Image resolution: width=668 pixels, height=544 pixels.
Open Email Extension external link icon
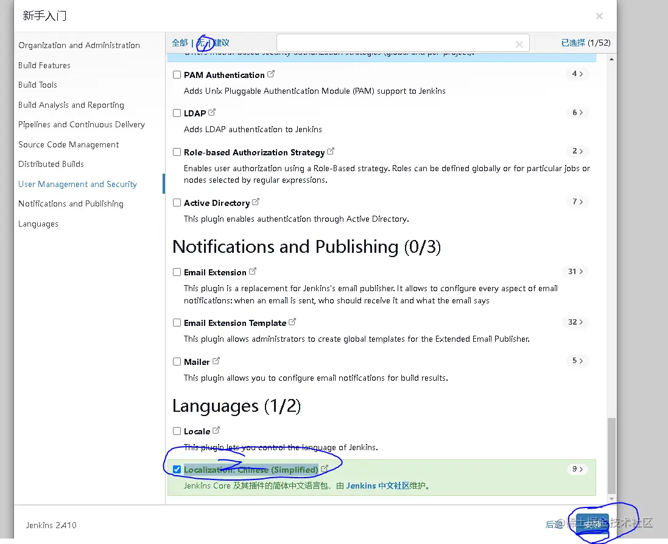253,271
